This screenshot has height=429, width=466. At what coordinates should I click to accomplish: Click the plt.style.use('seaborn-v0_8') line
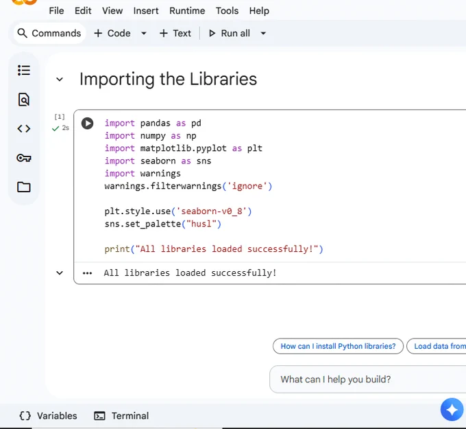point(178,211)
